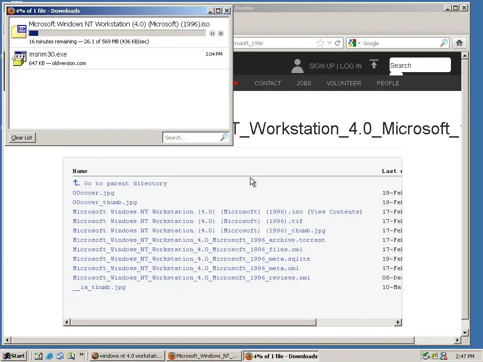
Task: Select the msnm30.exe download entry
Action: coord(119,58)
